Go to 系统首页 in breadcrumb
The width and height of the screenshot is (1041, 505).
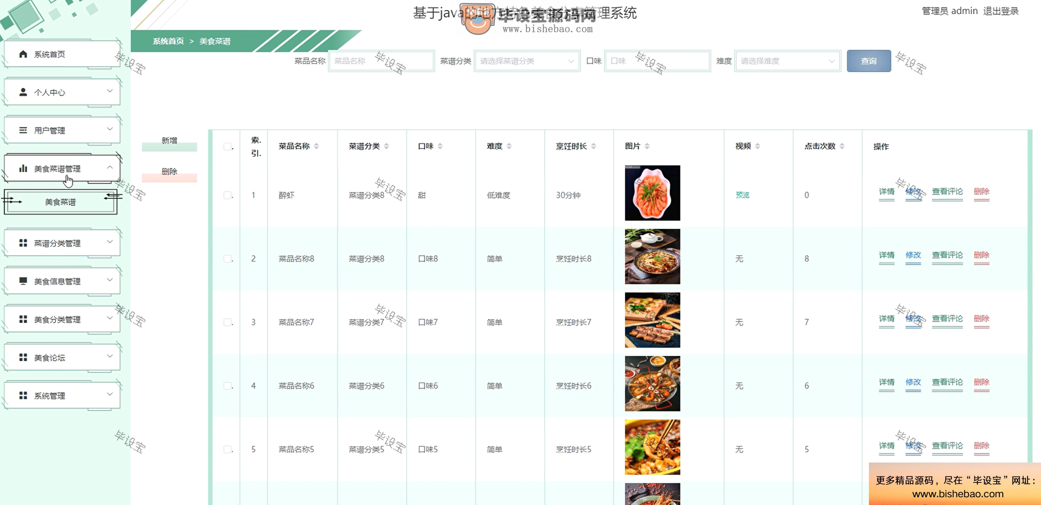(x=168, y=41)
